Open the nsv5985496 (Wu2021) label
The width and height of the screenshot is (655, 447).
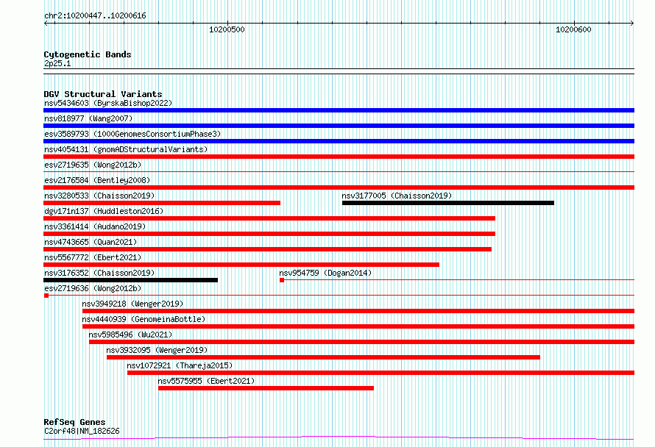click(x=130, y=335)
